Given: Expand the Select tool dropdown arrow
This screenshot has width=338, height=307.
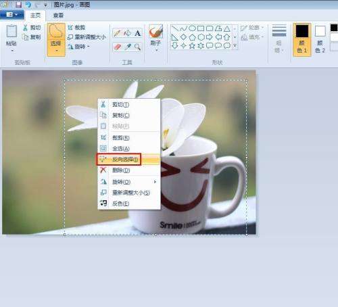Looking at the screenshot, I should [56, 51].
